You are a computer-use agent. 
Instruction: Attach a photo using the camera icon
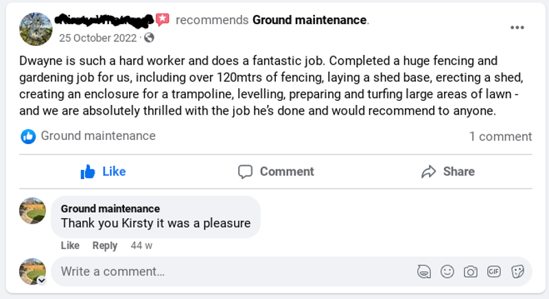tap(470, 272)
